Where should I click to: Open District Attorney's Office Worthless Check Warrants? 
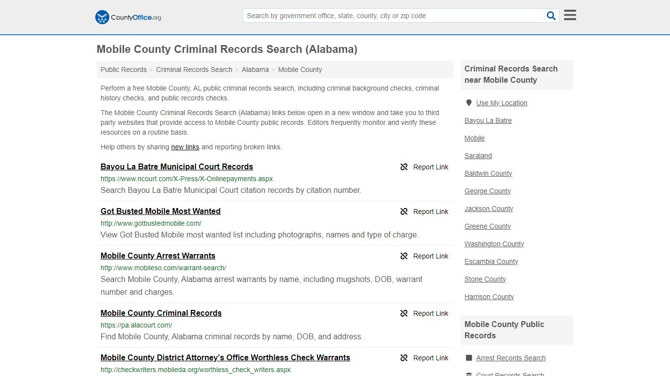click(x=225, y=357)
